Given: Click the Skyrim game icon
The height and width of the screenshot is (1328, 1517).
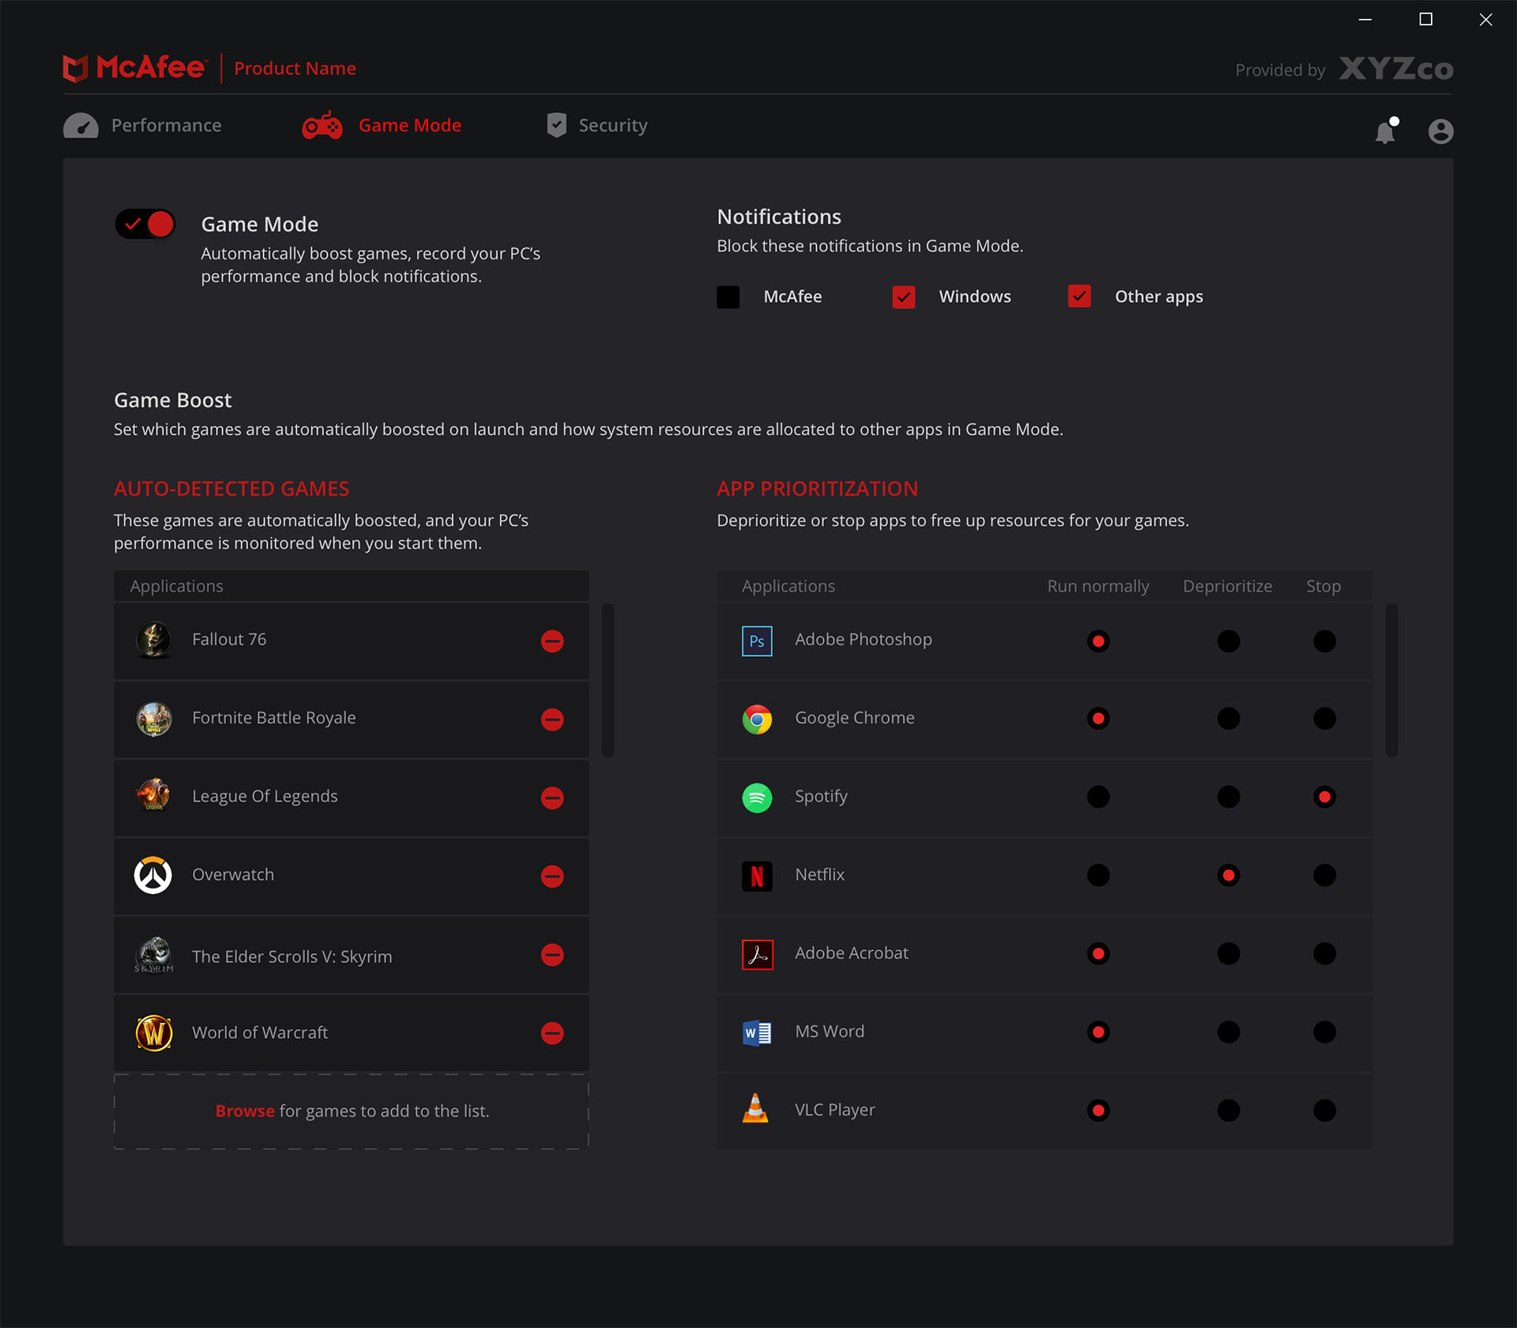Looking at the screenshot, I should click(153, 954).
